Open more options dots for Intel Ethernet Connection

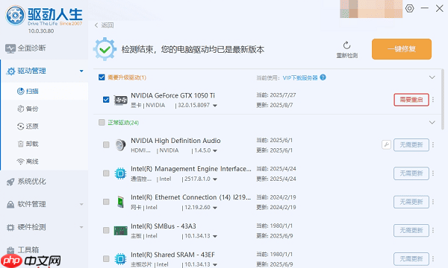point(433,202)
